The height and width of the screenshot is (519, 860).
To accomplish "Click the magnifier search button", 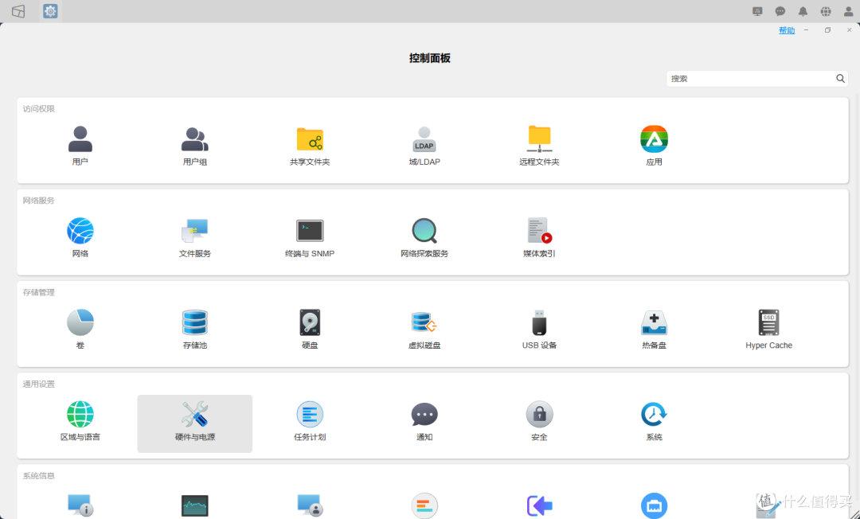I will [840, 78].
